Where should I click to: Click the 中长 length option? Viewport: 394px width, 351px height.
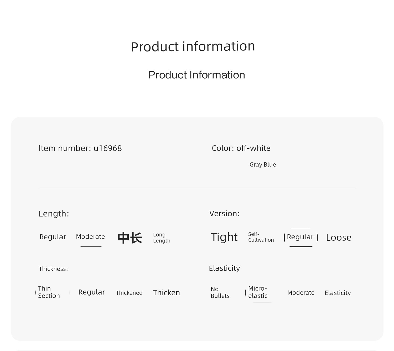(x=130, y=238)
